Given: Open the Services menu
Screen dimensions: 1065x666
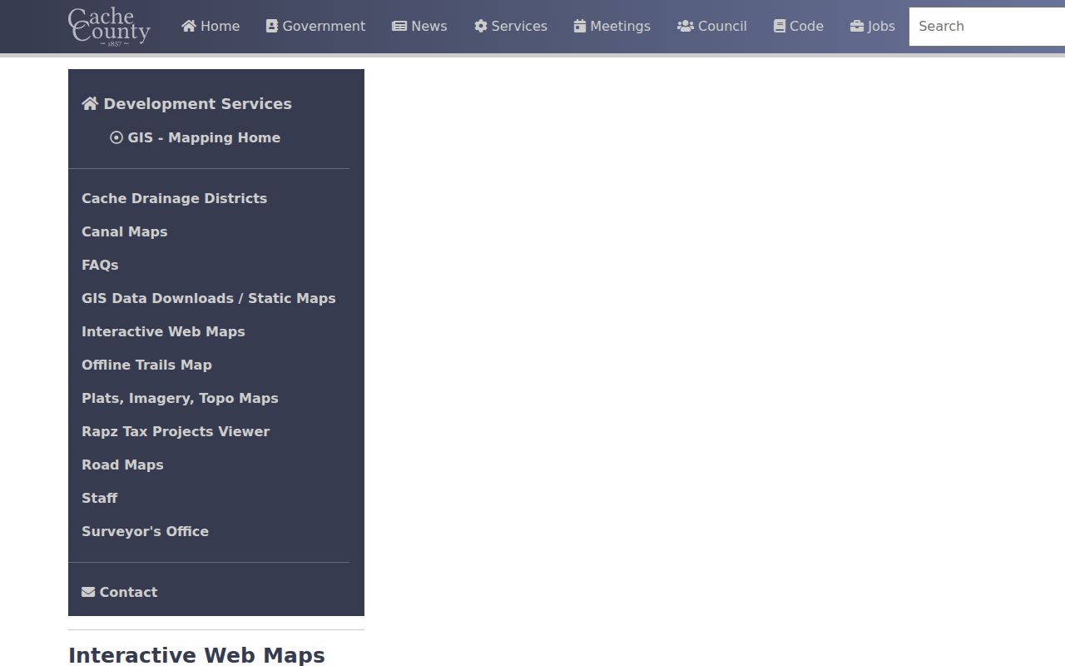Looking at the screenshot, I should tap(511, 27).
